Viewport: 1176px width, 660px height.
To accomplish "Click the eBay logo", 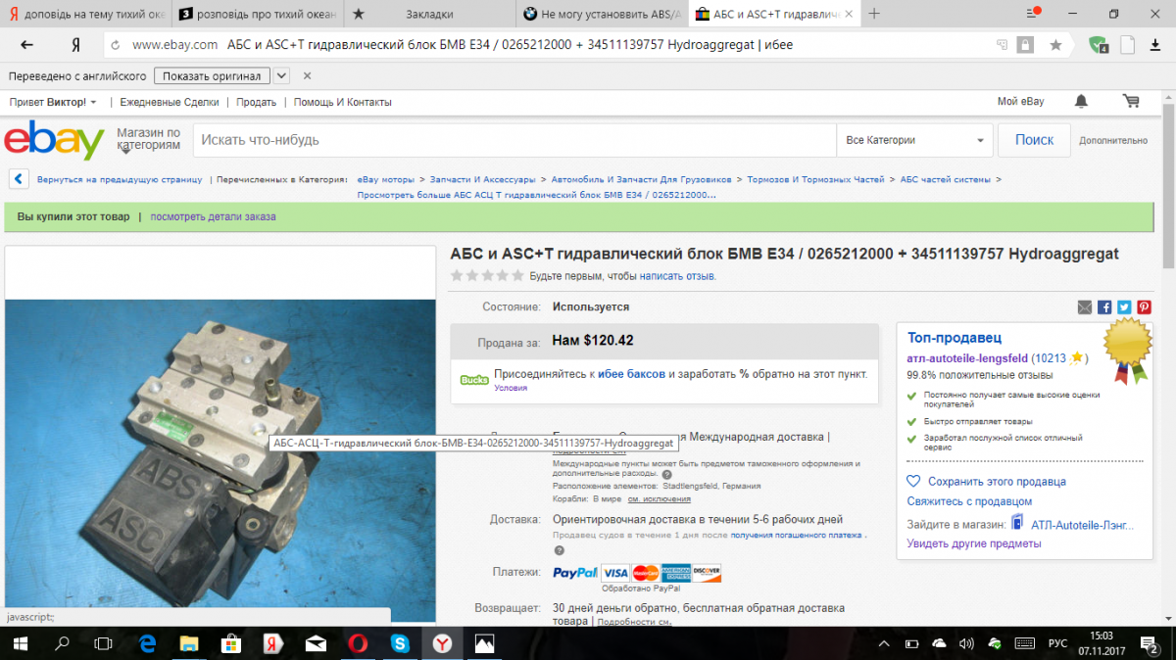I will click(54, 142).
